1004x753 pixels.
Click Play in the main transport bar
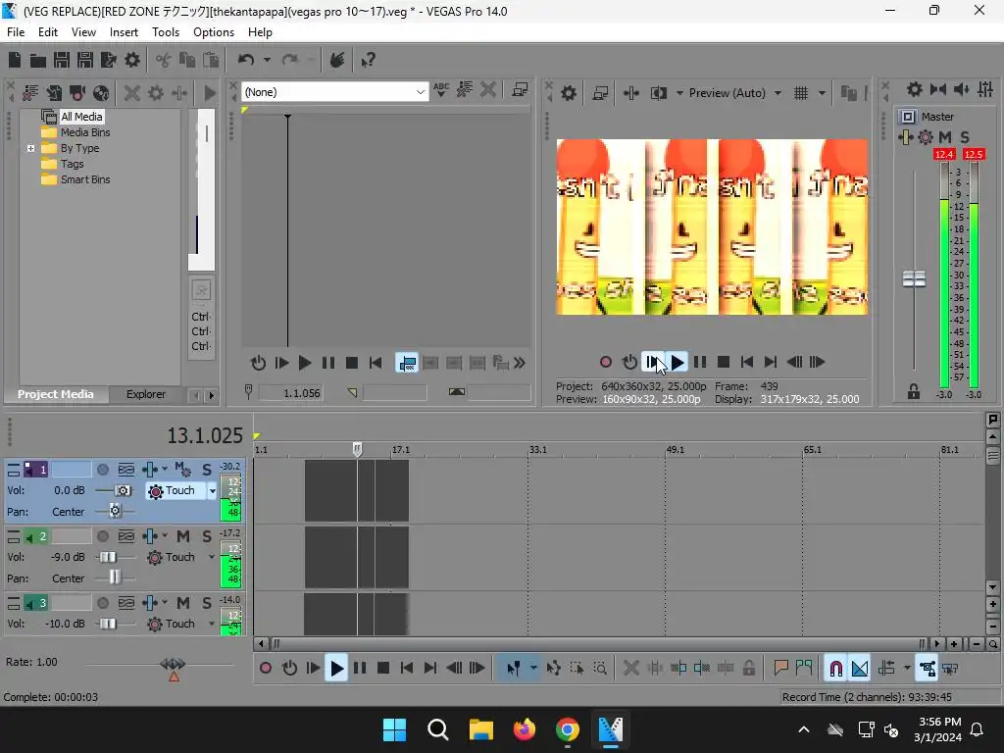(336, 669)
